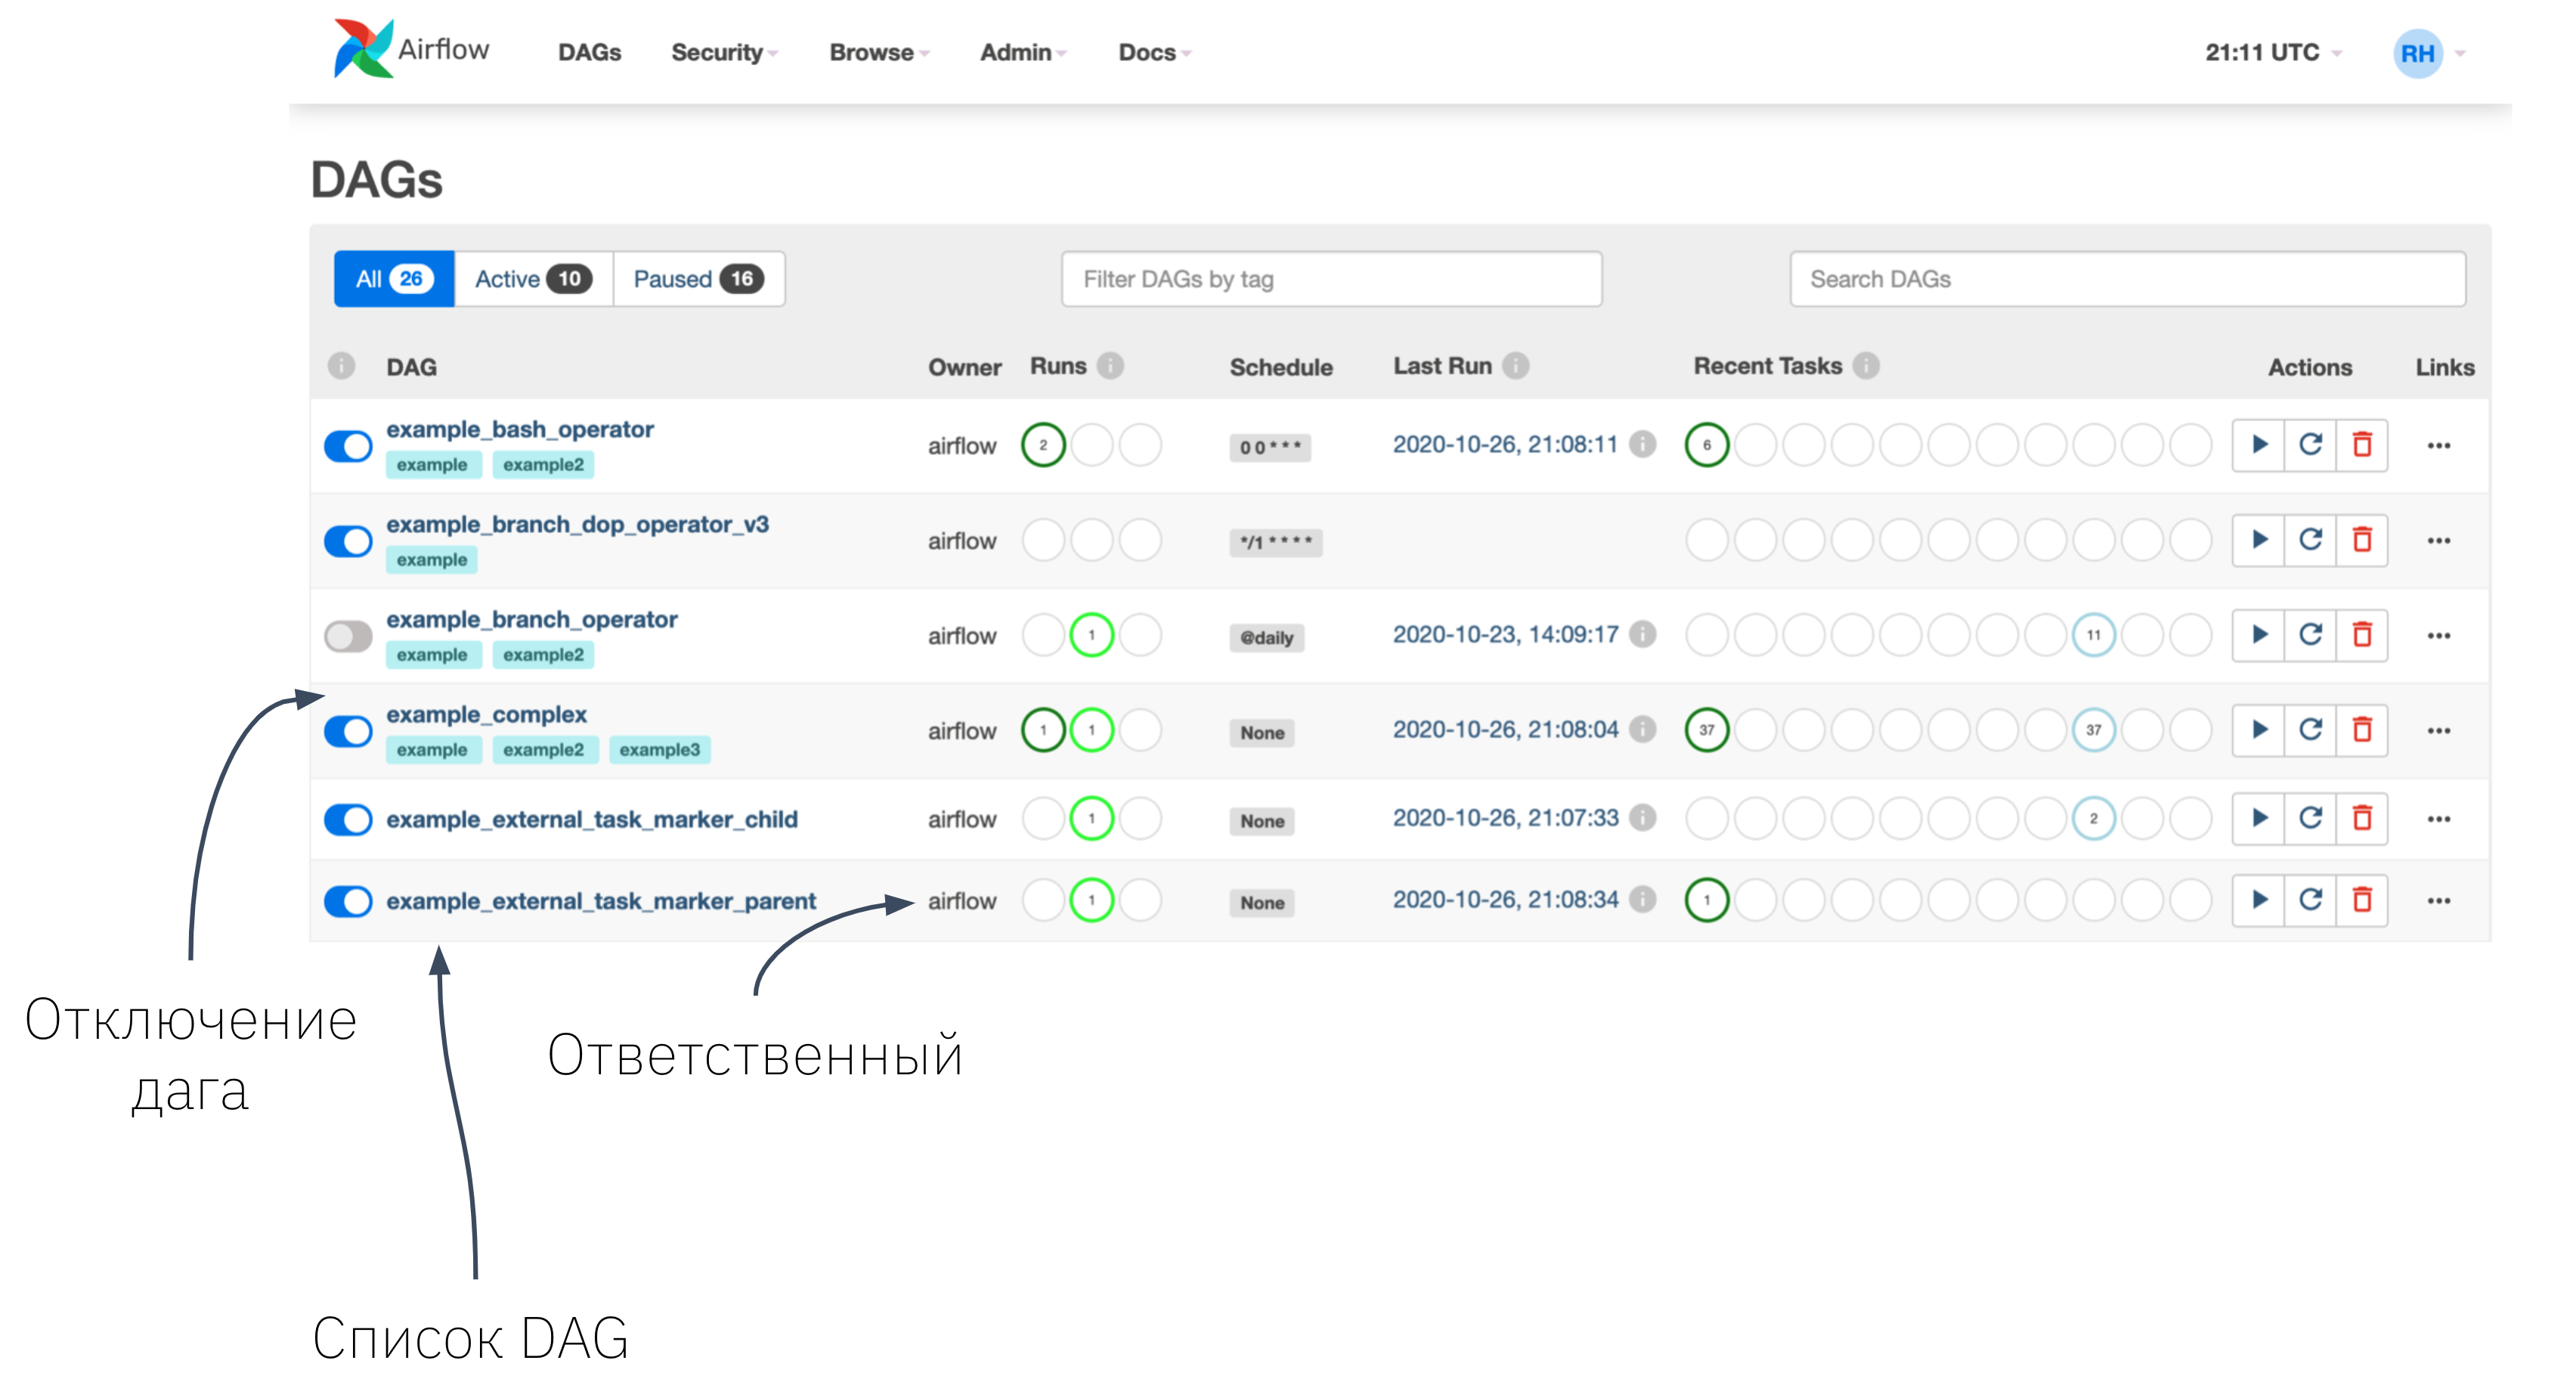This screenshot has width=2576, height=1379.
Task: Open the Browse dropdown menu
Action: tap(879, 52)
